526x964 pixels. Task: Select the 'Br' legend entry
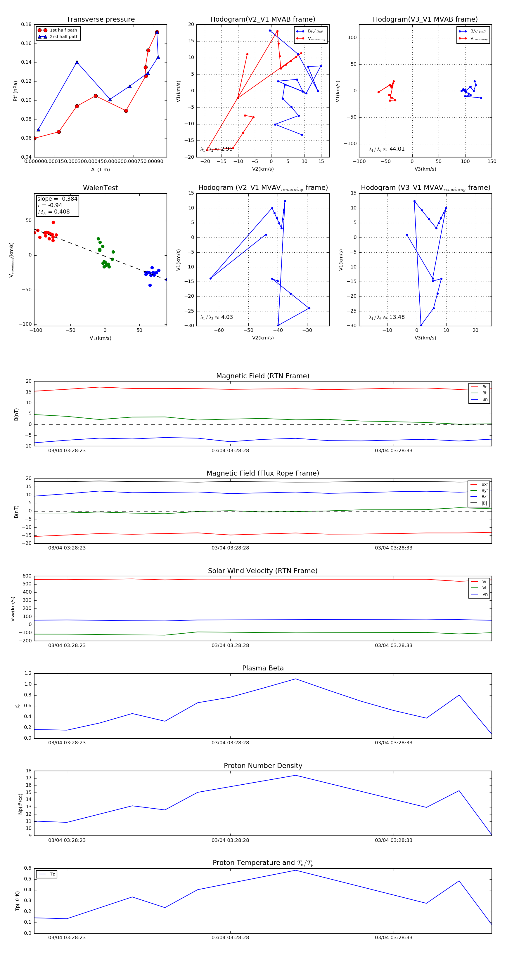(479, 387)
